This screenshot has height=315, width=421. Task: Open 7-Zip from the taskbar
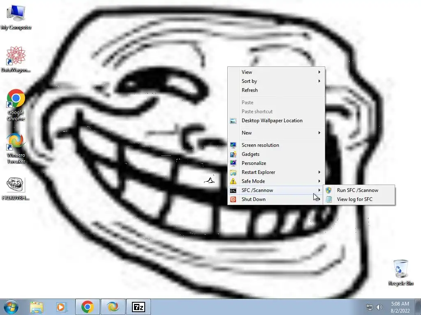coord(139,307)
